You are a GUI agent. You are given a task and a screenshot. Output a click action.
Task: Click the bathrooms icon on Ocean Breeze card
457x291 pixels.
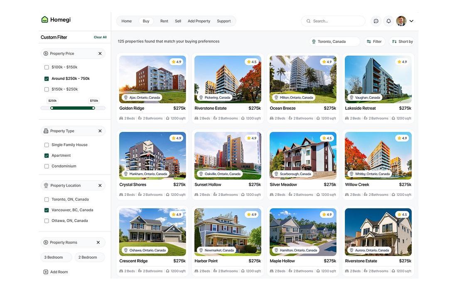click(x=290, y=118)
